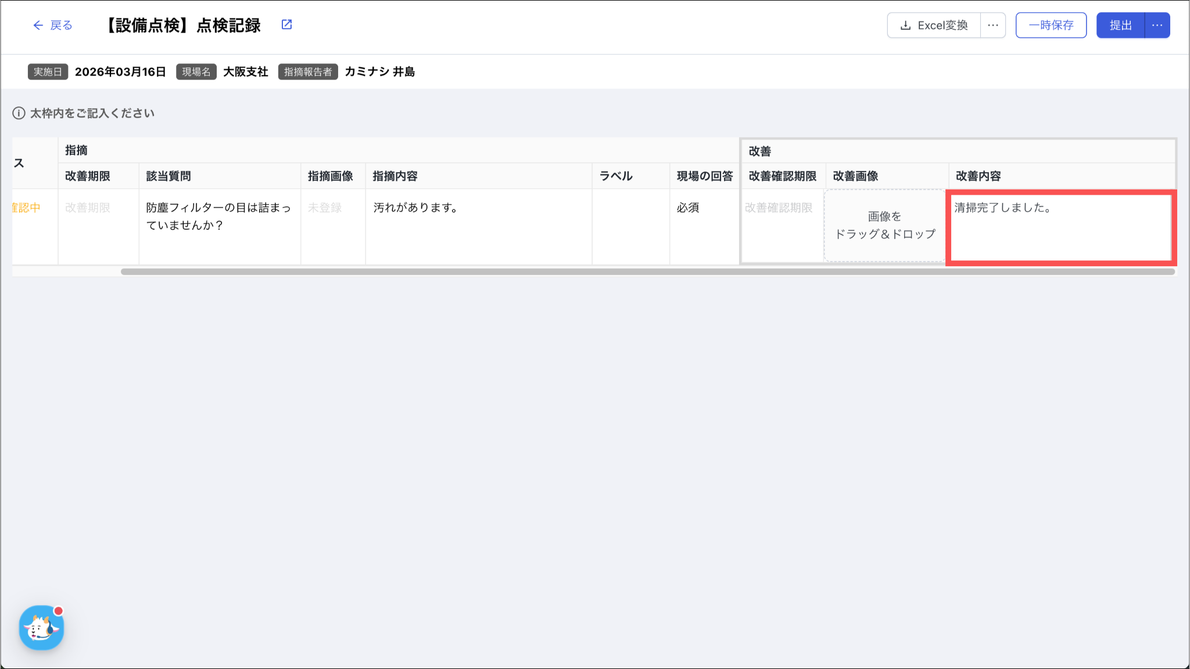Screen dimensions: 1190x669
Task: Click the 未登録 指摘画像 cell
Action: click(x=325, y=208)
